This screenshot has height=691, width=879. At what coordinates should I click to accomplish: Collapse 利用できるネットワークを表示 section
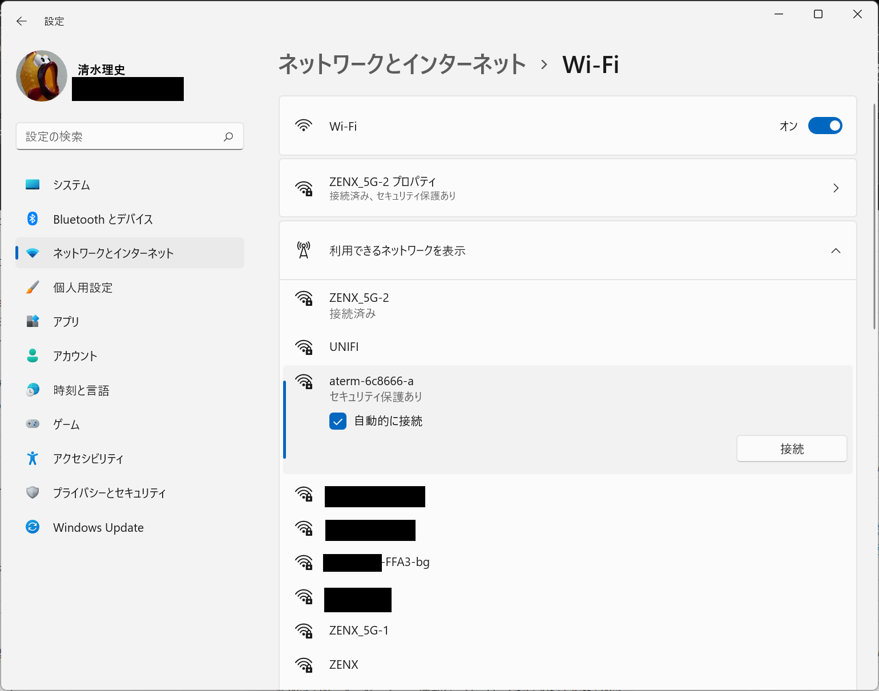[836, 250]
